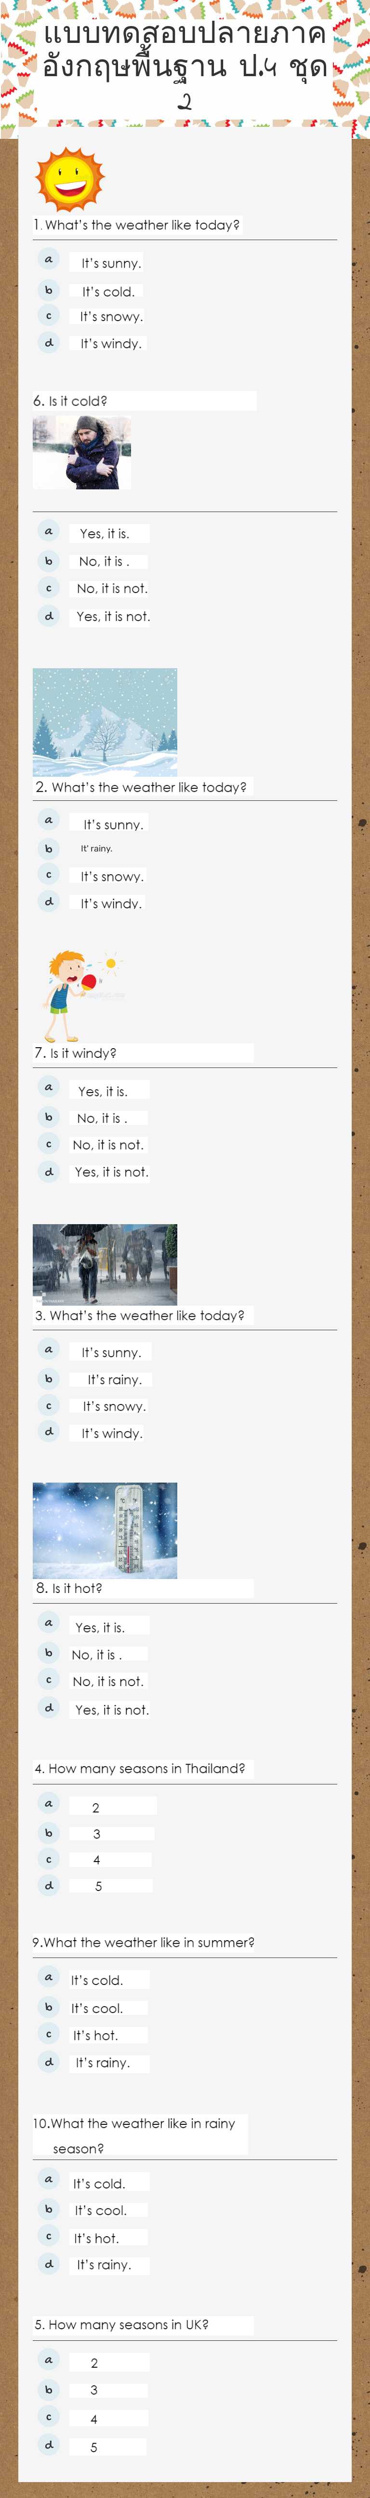The height and width of the screenshot is (2498, 370).
Task: Click the snowy mountain landscape image
Action: click(x=105, y=721)
